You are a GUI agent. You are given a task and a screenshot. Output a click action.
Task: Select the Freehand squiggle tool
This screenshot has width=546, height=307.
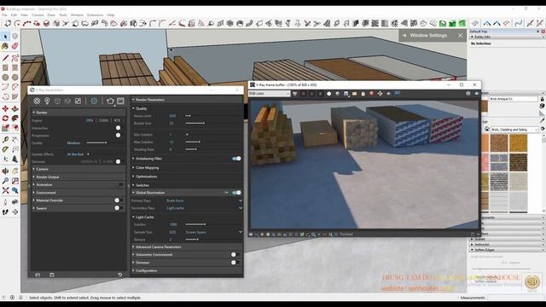[15, 58]
